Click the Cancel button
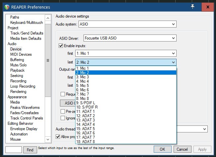The height and width of the screenshot is (157, 216). tap(182, 149)
